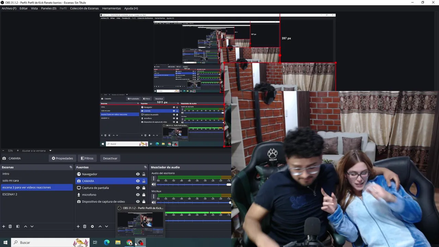Click the CAMARA camera icon in source toolbar
This screenshot has height=247, width=439.
[4, 158]
